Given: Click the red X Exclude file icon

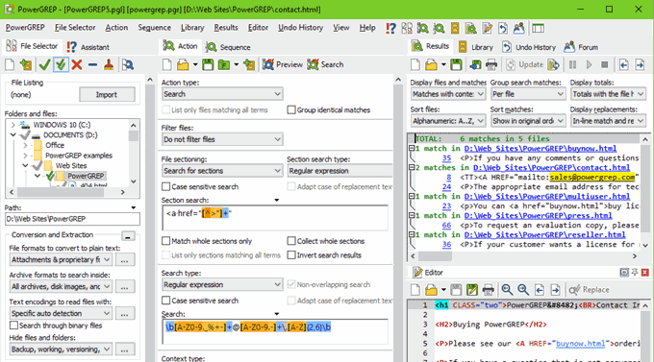Looking at the screenshot, I should tap(76, 64).
